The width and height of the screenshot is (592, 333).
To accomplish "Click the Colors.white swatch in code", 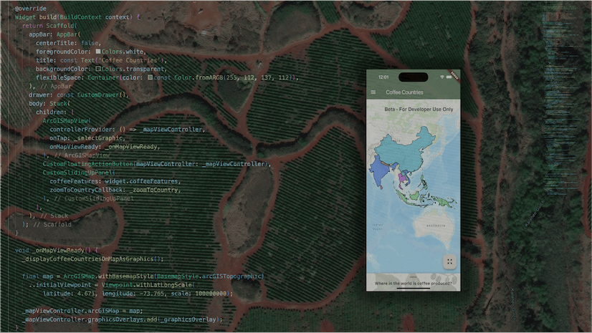I will 98,52.
